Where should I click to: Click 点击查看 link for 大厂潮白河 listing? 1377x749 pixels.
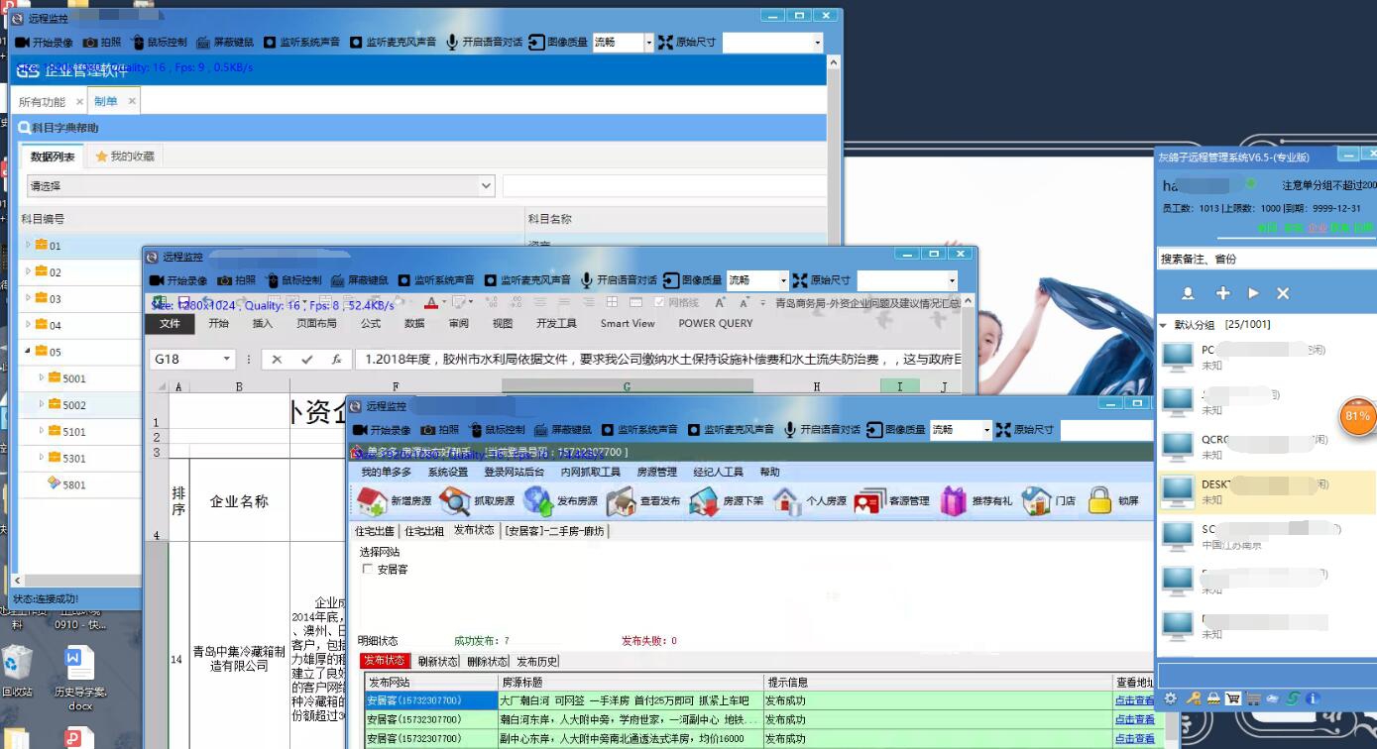tap(1134, 701)
